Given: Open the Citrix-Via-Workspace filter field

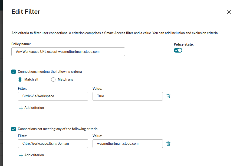Looking at the screenshot, I should point(53,96).
